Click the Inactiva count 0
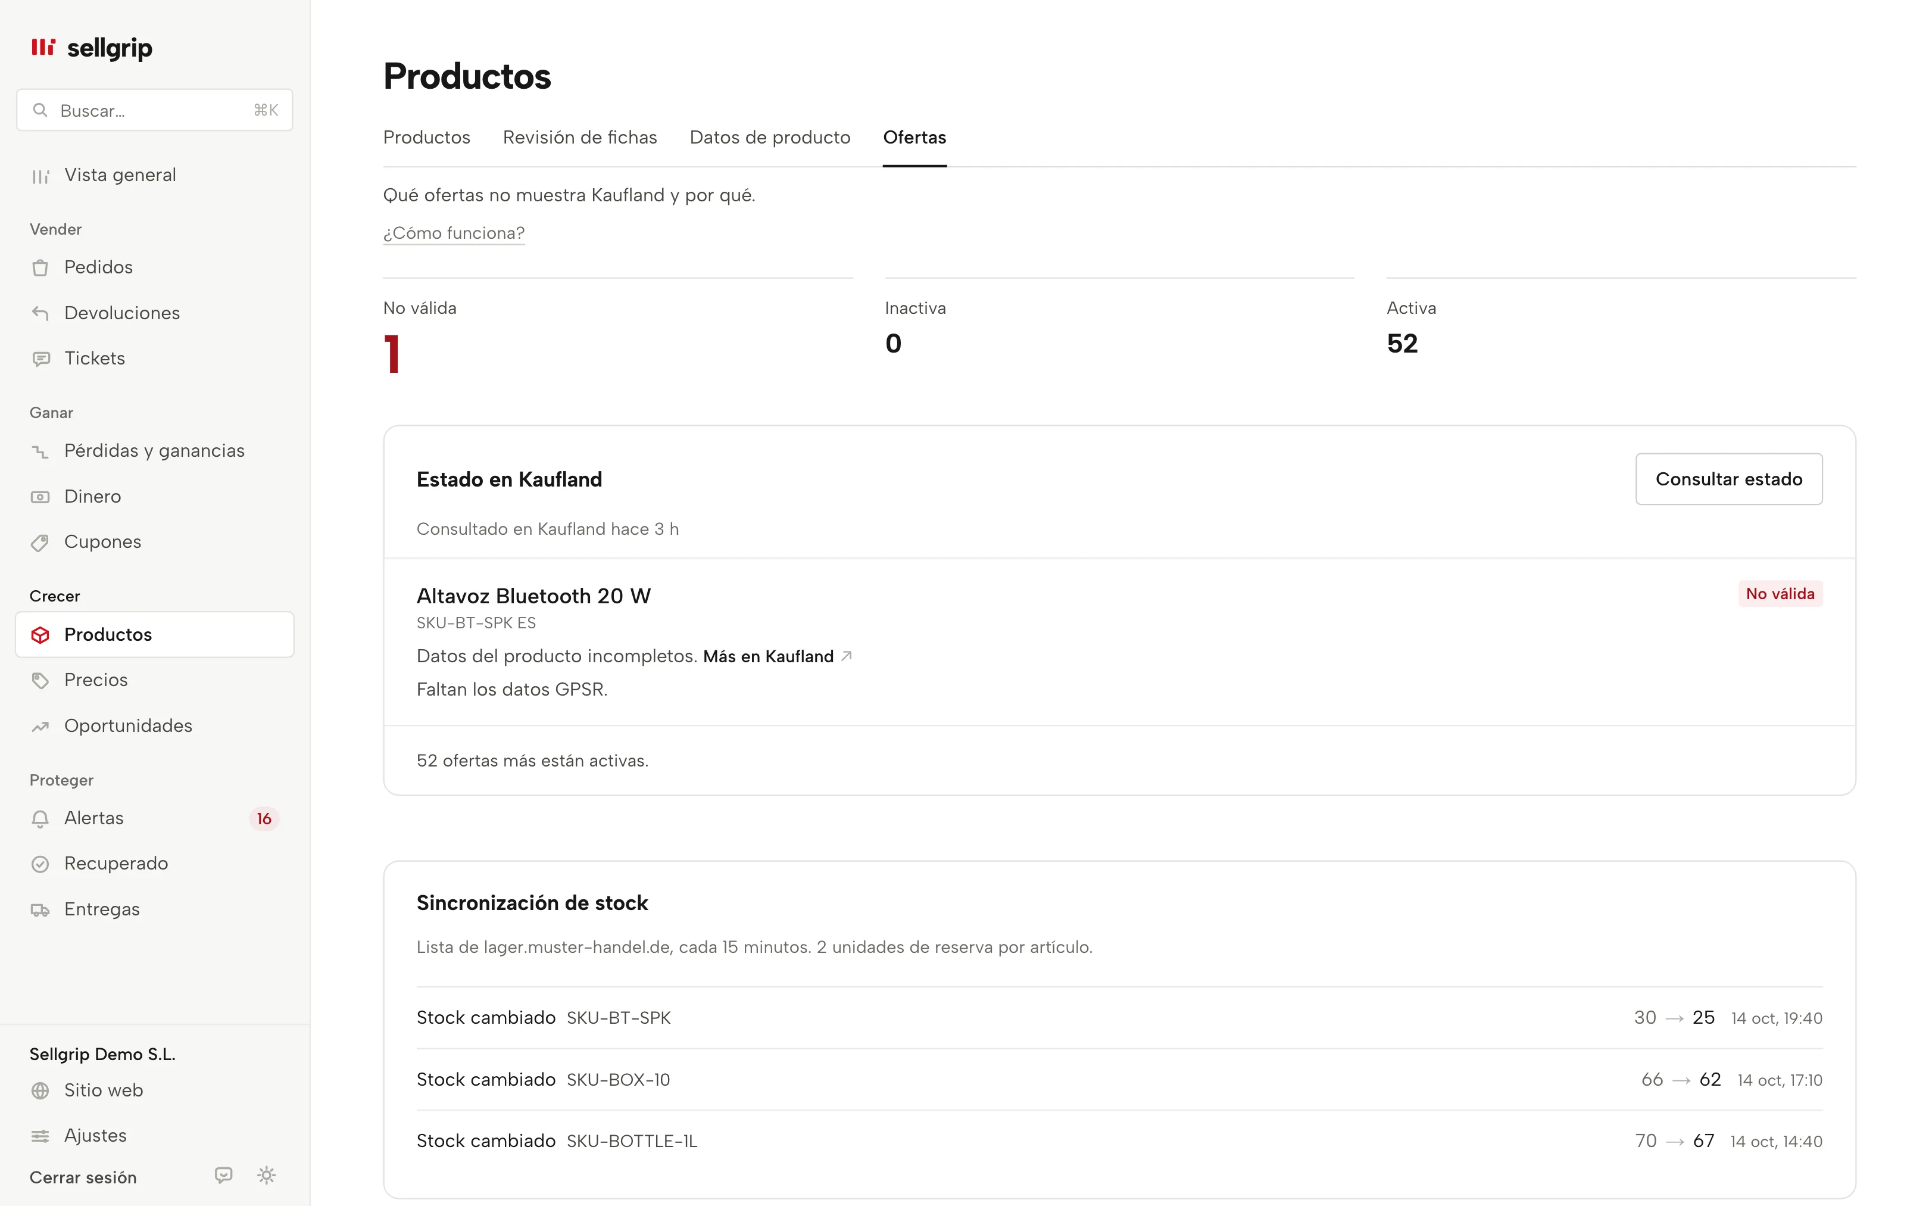 [893, 344]
